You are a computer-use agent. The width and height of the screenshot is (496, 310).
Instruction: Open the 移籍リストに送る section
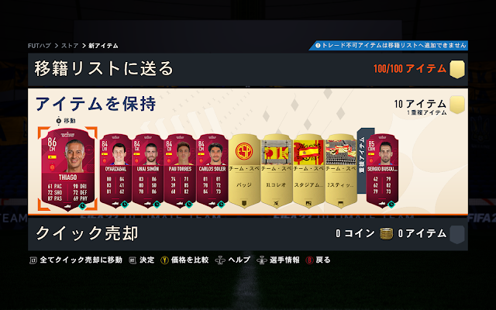tap(248, 69)
